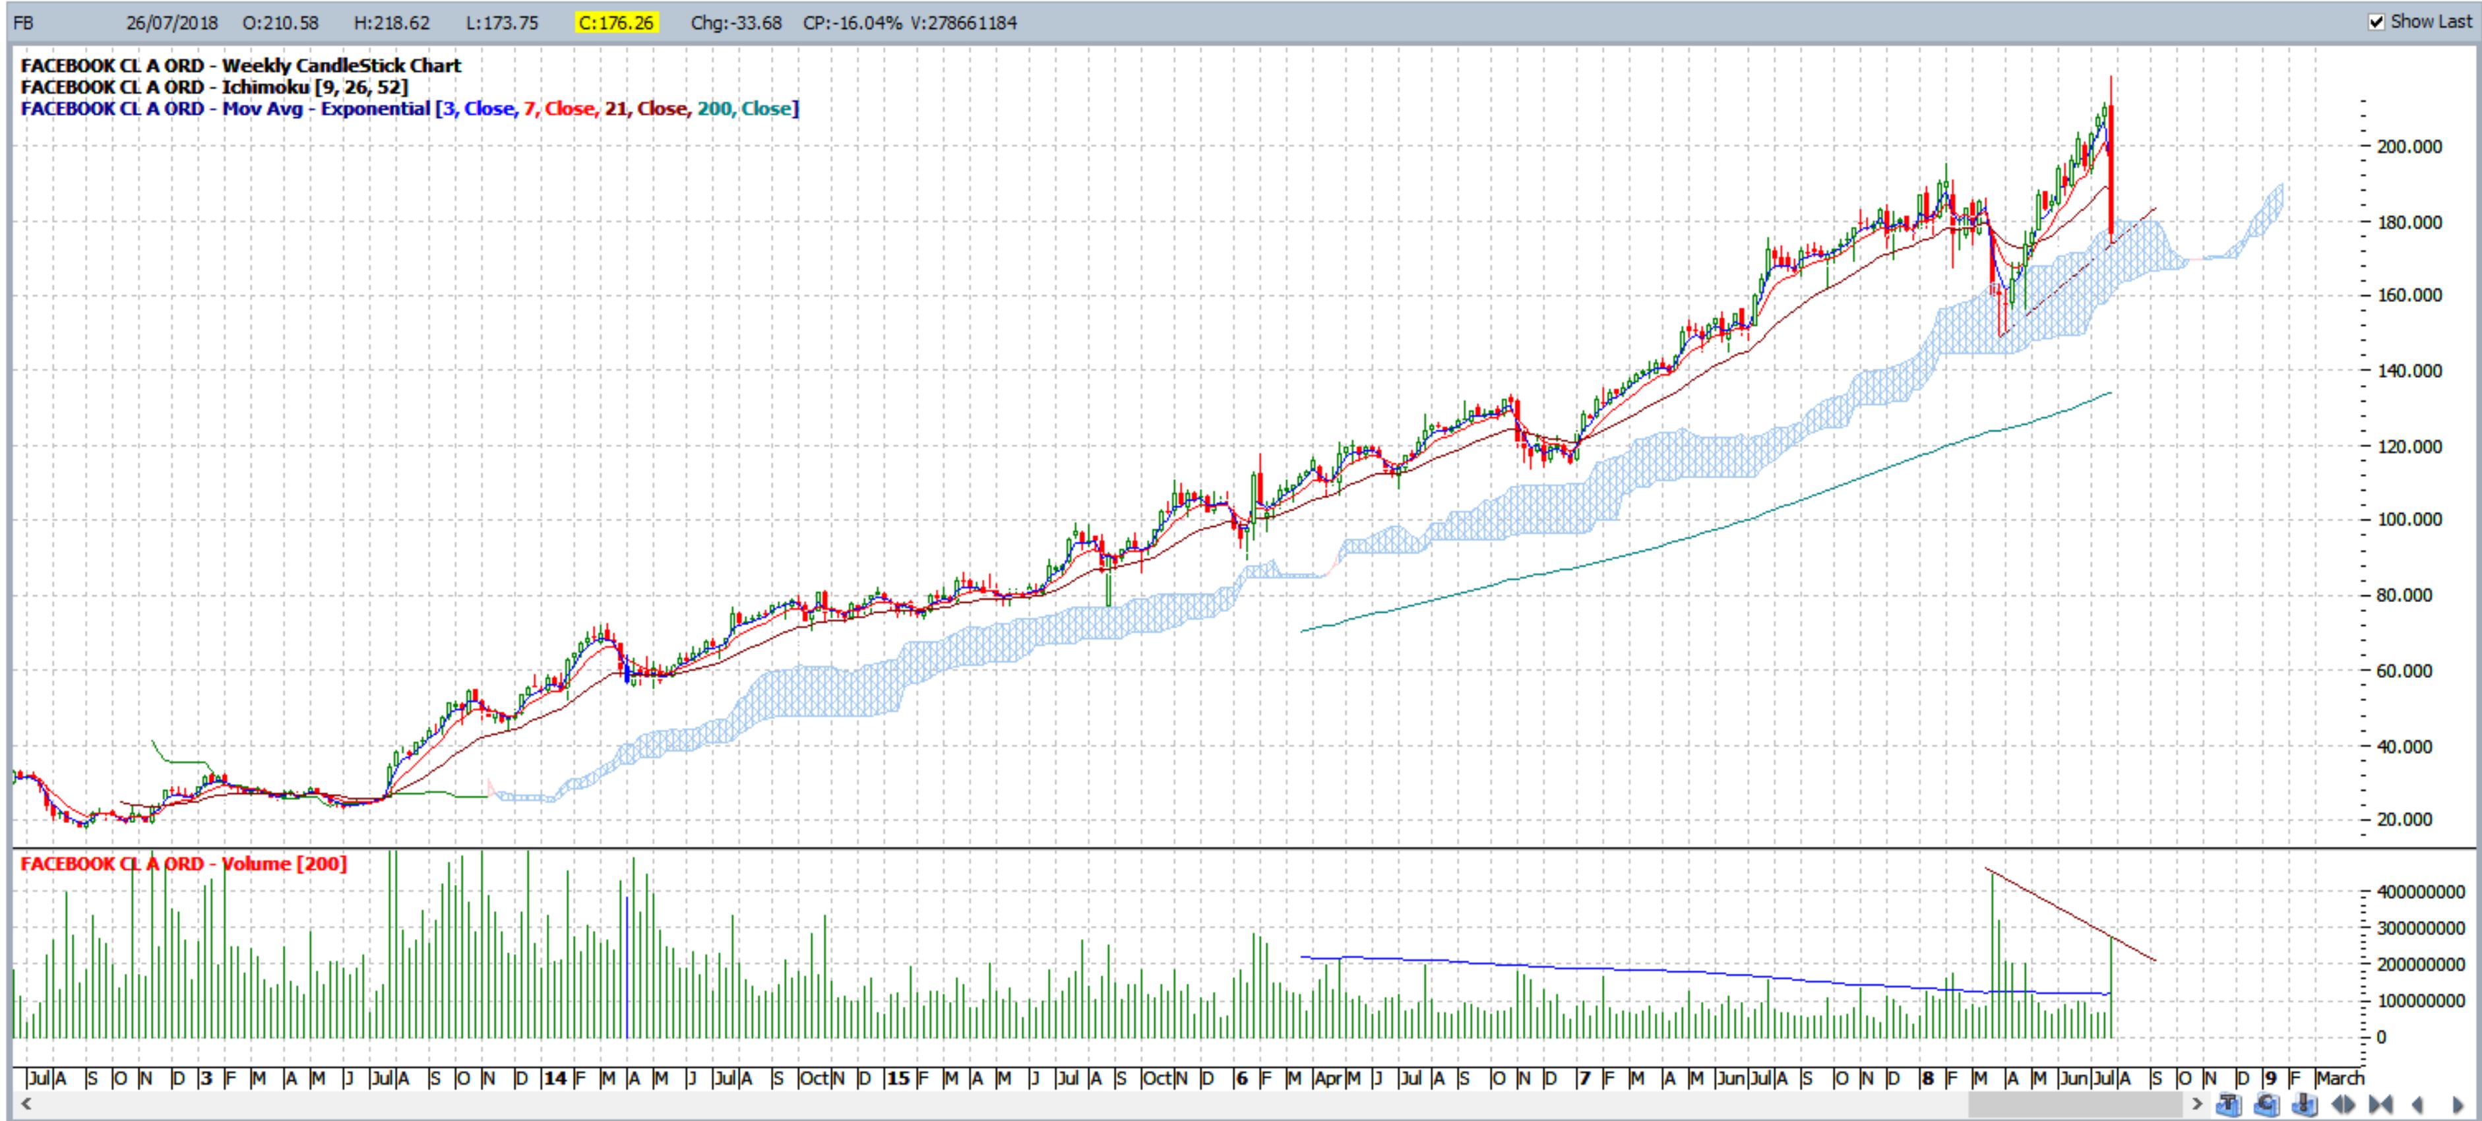
Task: Click the '14' year label on time axis
Action: (555, 1077)
